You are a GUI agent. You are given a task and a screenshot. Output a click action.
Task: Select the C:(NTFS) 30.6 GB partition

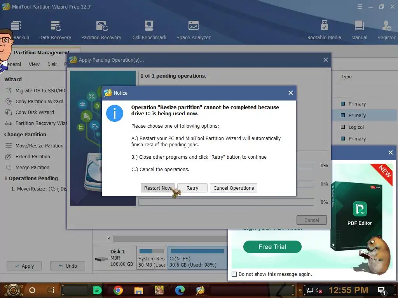point(197,258)
